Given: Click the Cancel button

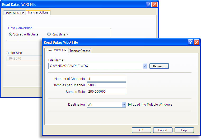Looking at the screenshot, I should click(x=163, y=130).
